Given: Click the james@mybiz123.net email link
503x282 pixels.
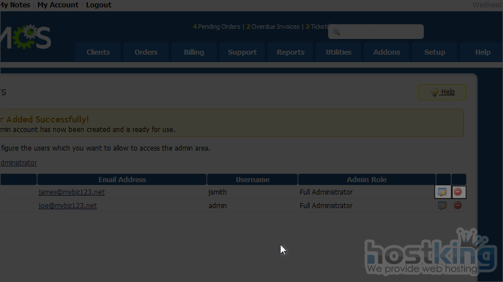Looking at the screenshot, I should tap(71, 192).
